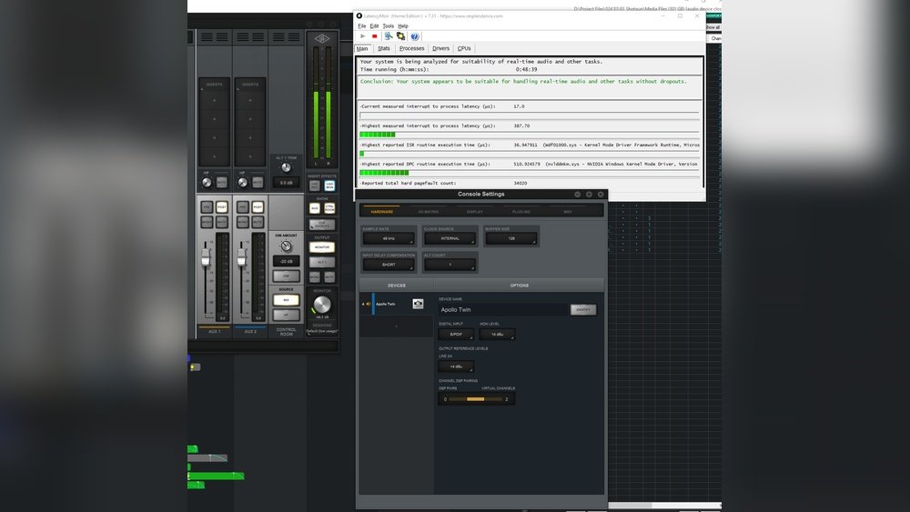910x512 pixels.
Task: Add first insert slot on AUX 2
Action: (250, 100)
